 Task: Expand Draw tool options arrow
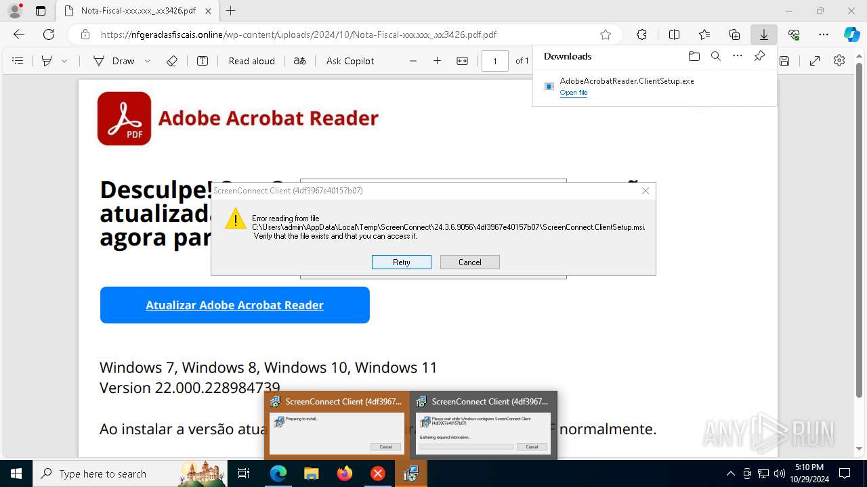click(148, 61)
